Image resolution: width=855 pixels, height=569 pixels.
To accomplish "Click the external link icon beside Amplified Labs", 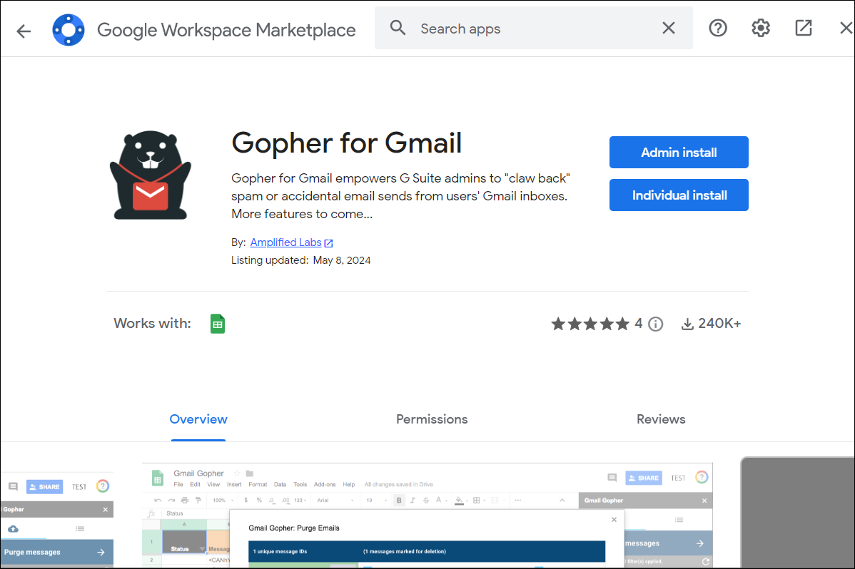I will [329, 243].
